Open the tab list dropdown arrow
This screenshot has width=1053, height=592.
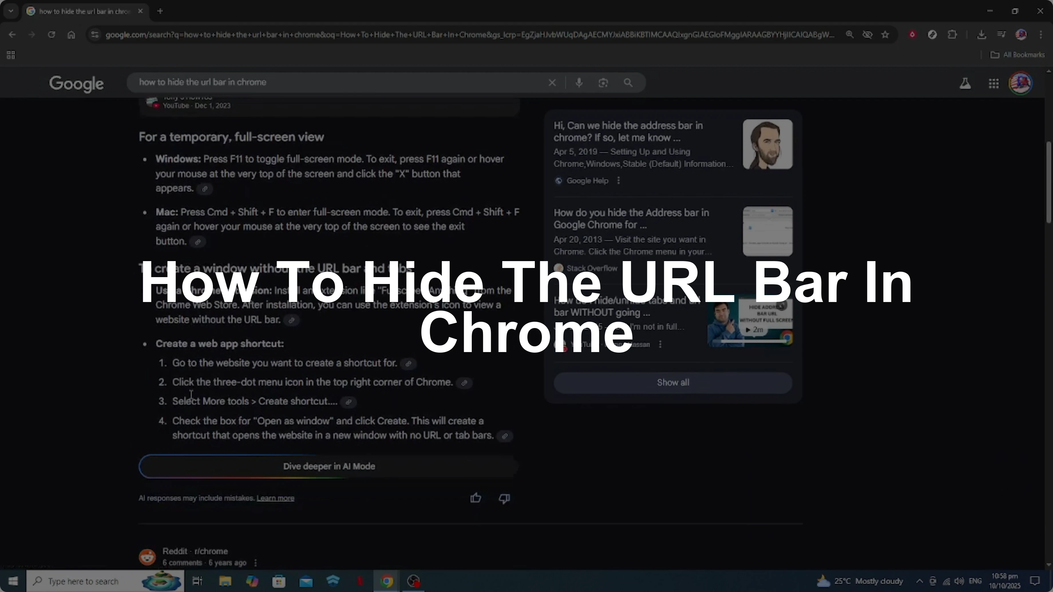(x=10, y=11)
